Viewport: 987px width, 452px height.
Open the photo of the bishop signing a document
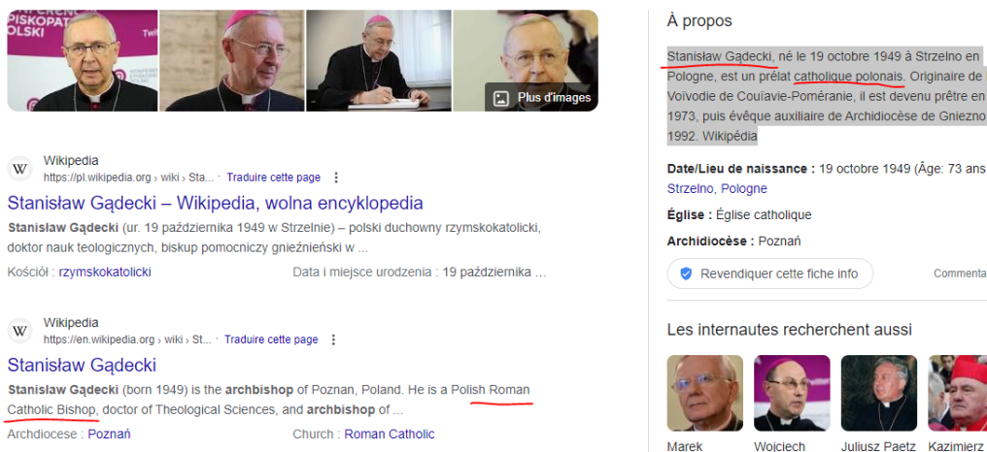[x=379, y=60]
